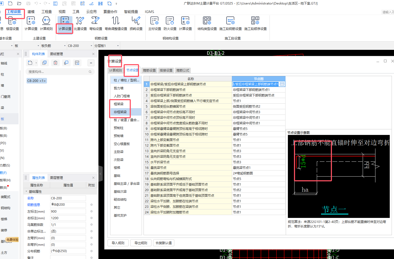Select the 建模 ribbon tab
394x259 pixels.
click(31, 12)
